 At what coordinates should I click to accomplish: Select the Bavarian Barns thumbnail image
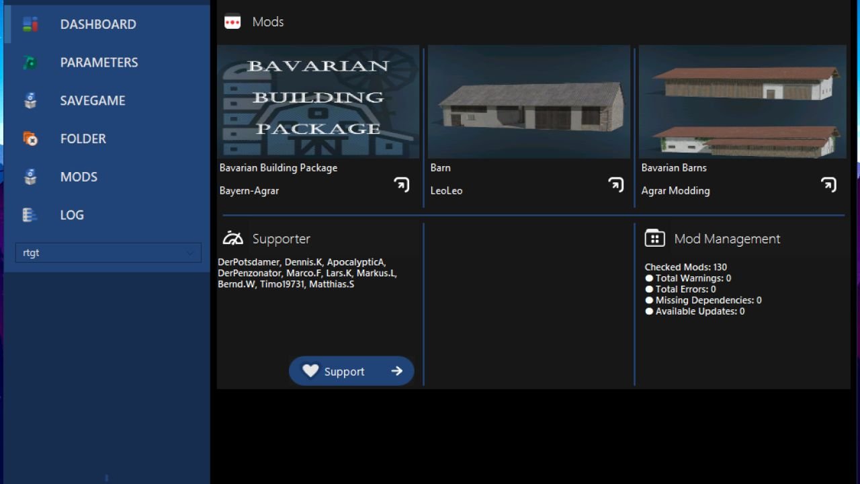[742, 102]
